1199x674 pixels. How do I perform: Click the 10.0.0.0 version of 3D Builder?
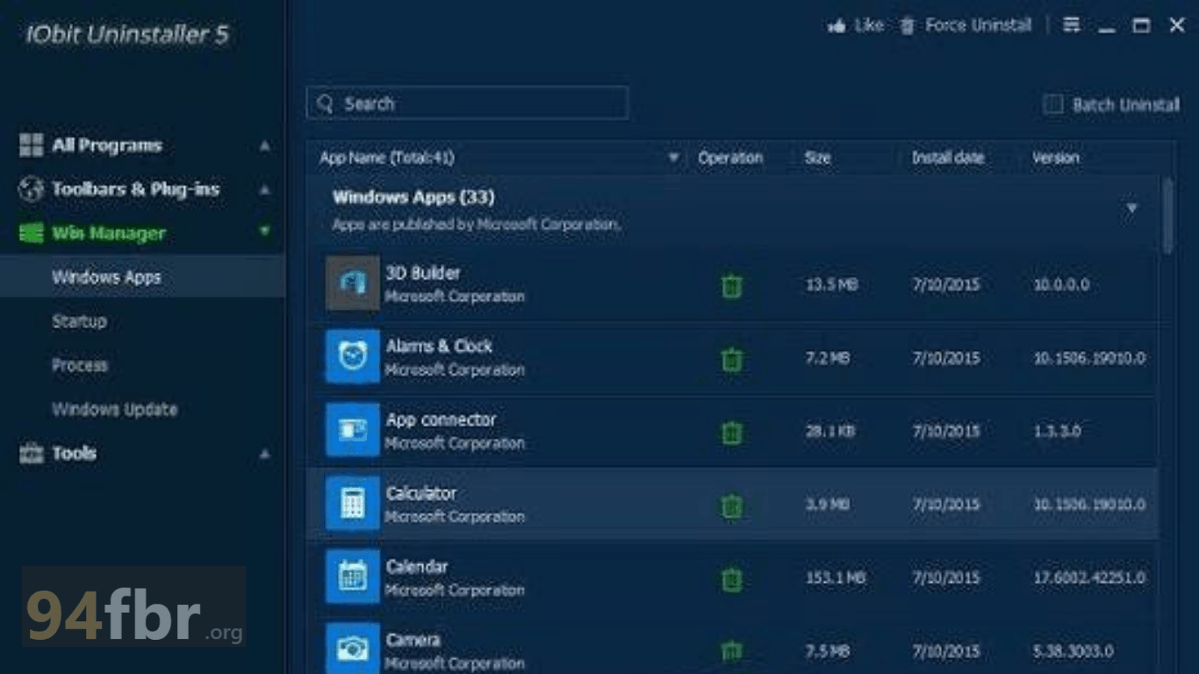point(1060,285)
